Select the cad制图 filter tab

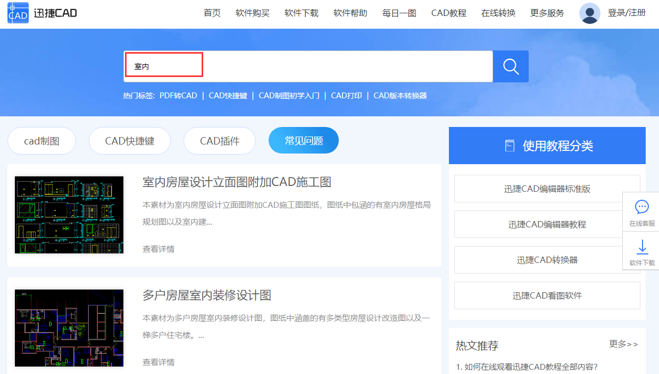[41, 140]
